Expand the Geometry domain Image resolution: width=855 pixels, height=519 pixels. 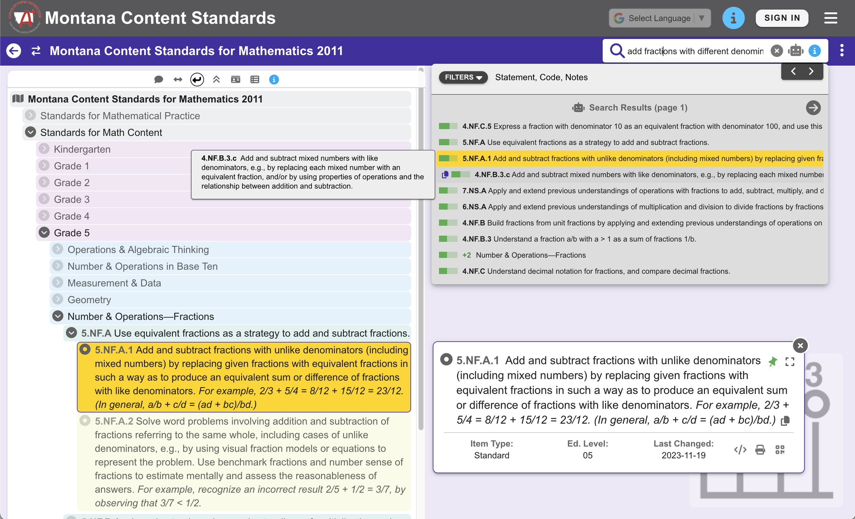57,299
